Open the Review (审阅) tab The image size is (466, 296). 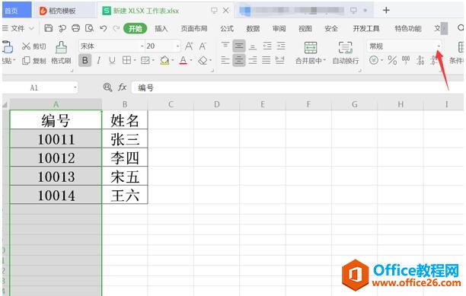[279, 28]
